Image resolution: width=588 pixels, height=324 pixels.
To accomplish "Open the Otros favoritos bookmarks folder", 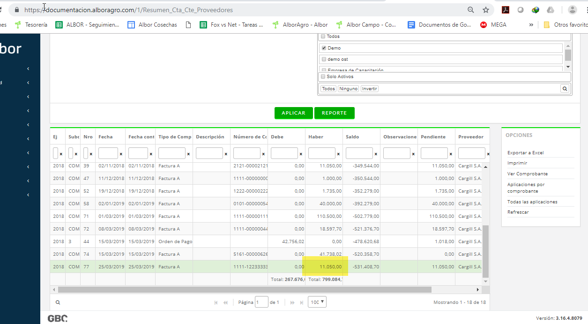I will pyautogui.click(x=566, y=25).
